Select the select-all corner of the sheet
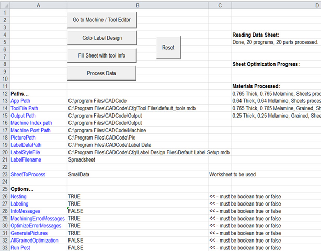This screenshot has width=321, height=251. click(5, 5)
